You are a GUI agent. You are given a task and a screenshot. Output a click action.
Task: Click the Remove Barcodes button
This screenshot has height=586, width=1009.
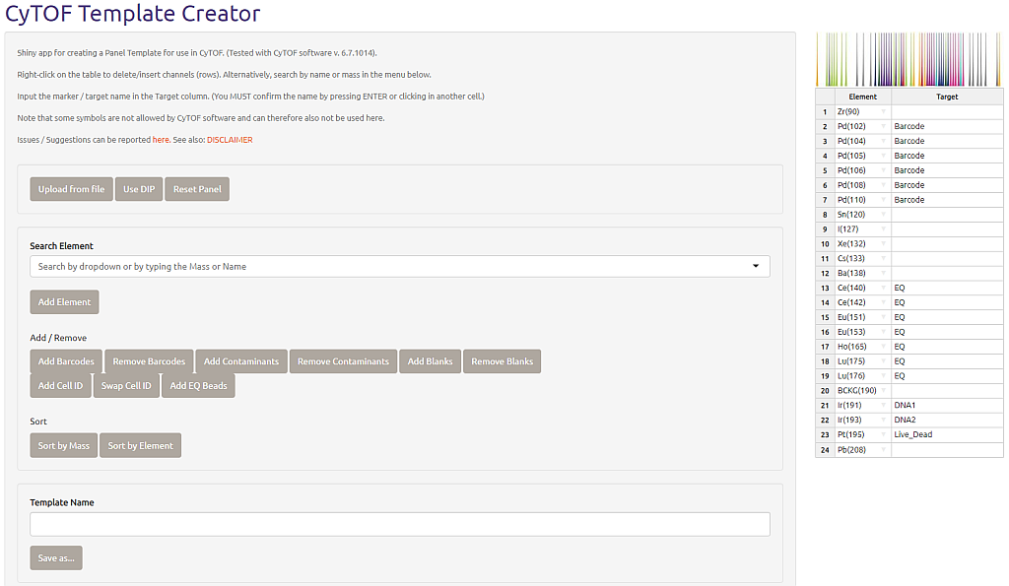point(149,361)
